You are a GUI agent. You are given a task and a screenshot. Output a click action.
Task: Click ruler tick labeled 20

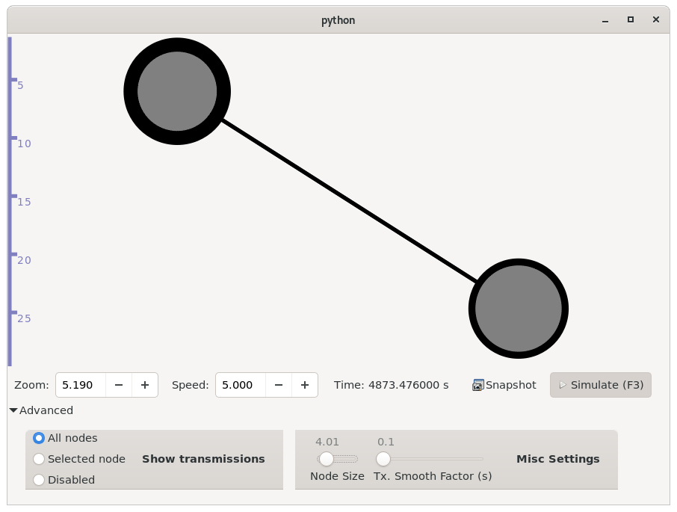point(24,260)
